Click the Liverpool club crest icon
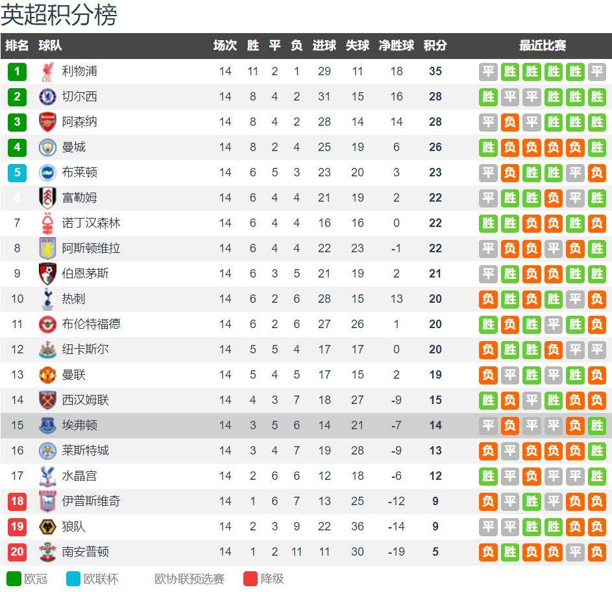612x592 pixels. click(x=47, y=71)
